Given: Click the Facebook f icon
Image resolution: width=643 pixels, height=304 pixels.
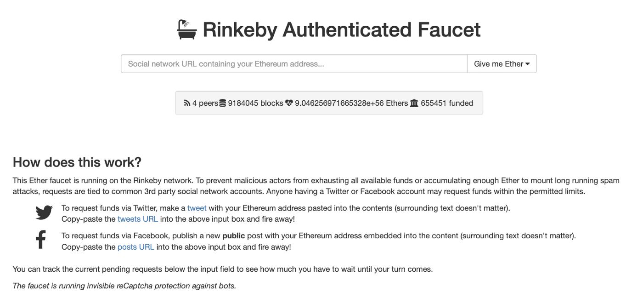Looking at the screenshot, I should pyautogui.click(x=41, y=240).
